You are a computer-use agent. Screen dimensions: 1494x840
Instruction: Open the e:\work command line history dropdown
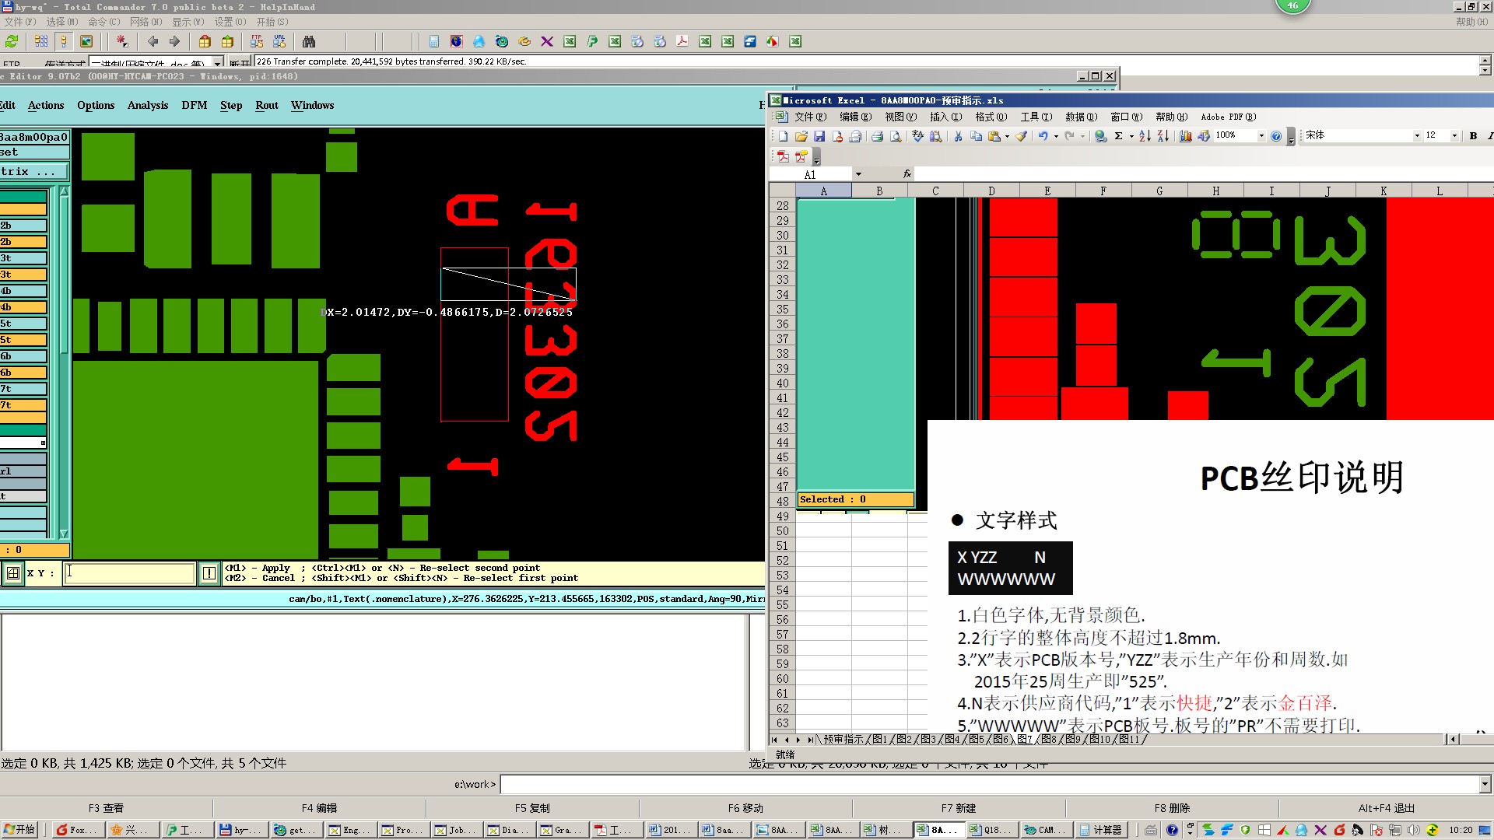coord(1485,784)
